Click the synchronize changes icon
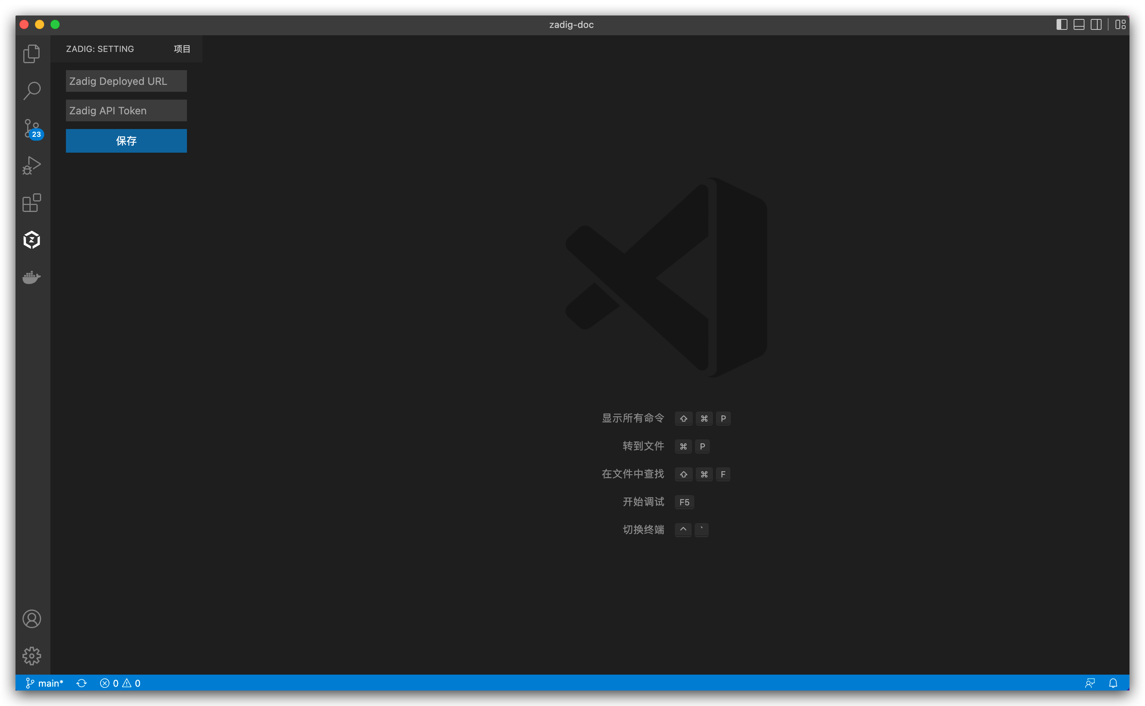 [82, 683]
